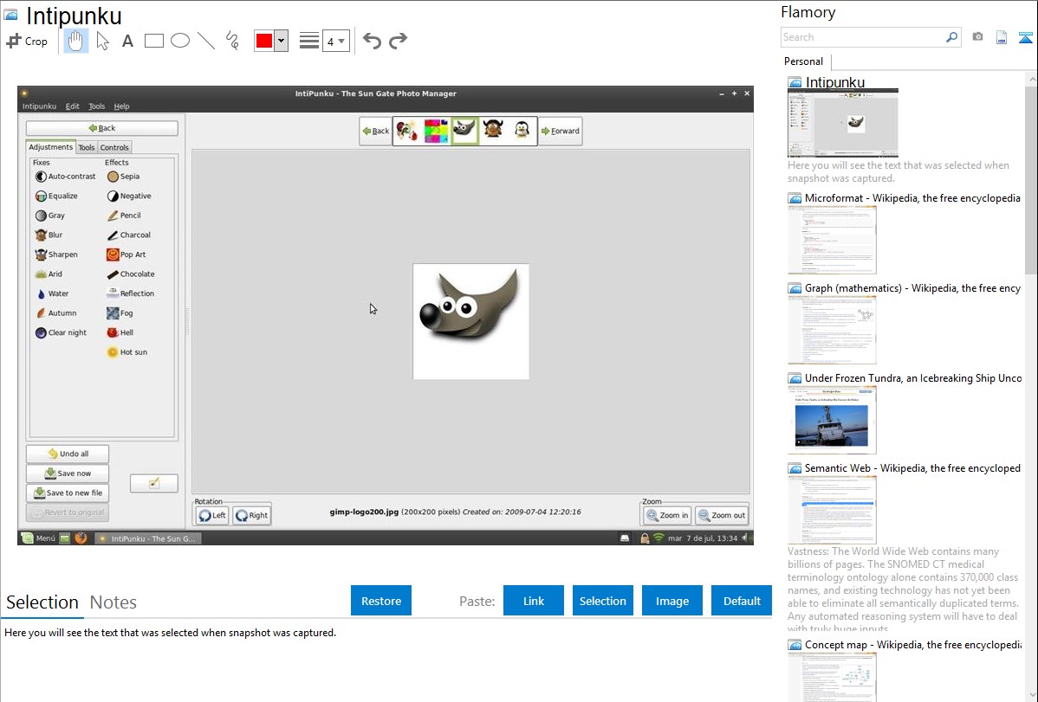Switch to the Adjustments tab

50,147
